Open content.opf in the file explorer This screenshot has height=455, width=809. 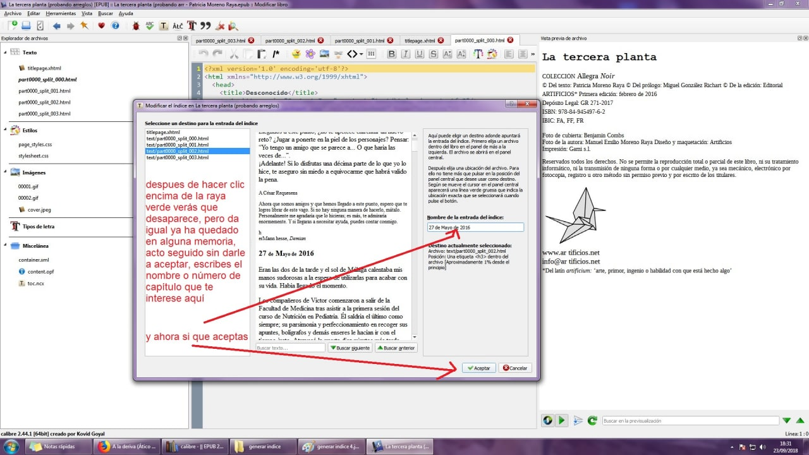tap(40, 272)
